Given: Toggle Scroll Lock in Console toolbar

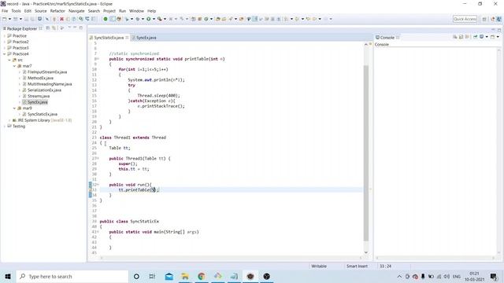Looking at the screenshot, I should tap(461, 37).
